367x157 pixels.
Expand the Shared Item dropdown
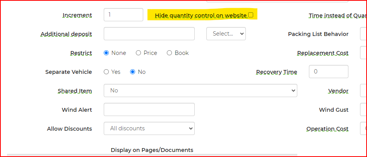[x=200, y=90]
